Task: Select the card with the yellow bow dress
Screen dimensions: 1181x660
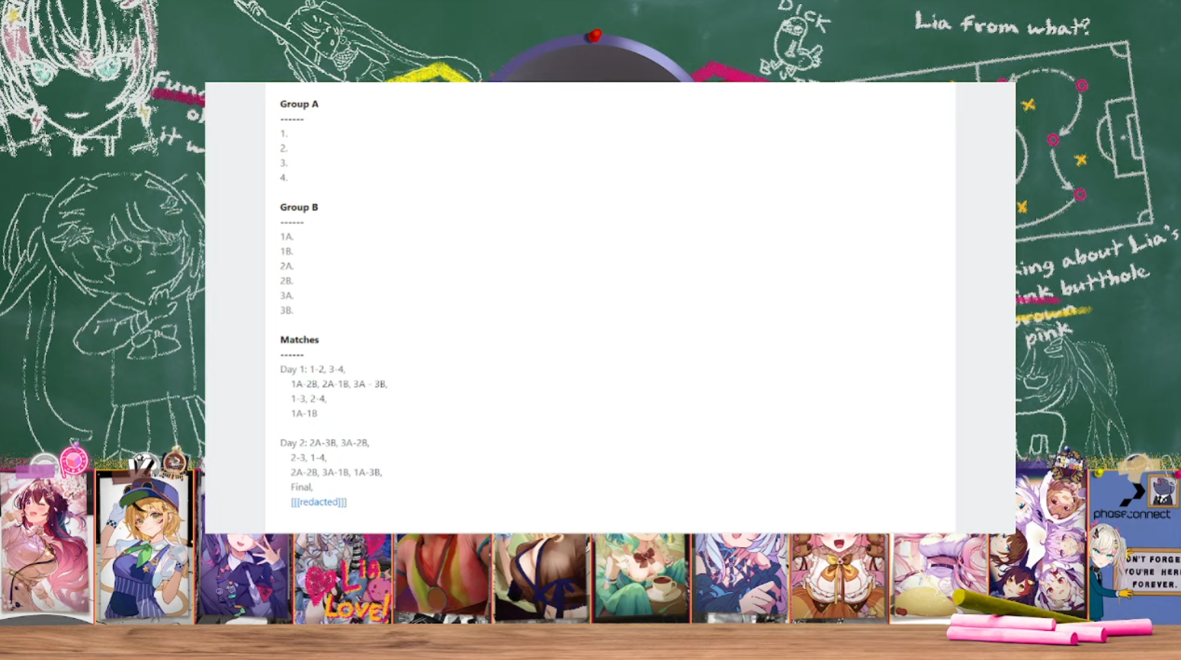Action: [x=839, y=577]
